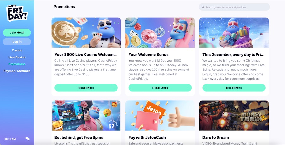Image resolution: width=285 pixels, height=145 pixels.
Task: Open the Jeton wallet banner image
Action: (160, 116)
